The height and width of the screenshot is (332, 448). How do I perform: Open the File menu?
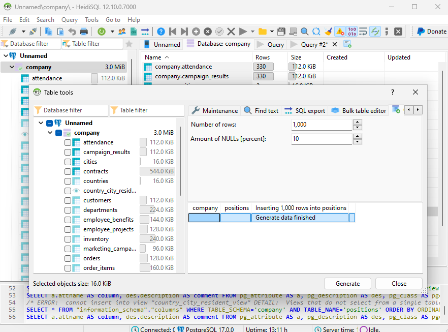[8, 20]
